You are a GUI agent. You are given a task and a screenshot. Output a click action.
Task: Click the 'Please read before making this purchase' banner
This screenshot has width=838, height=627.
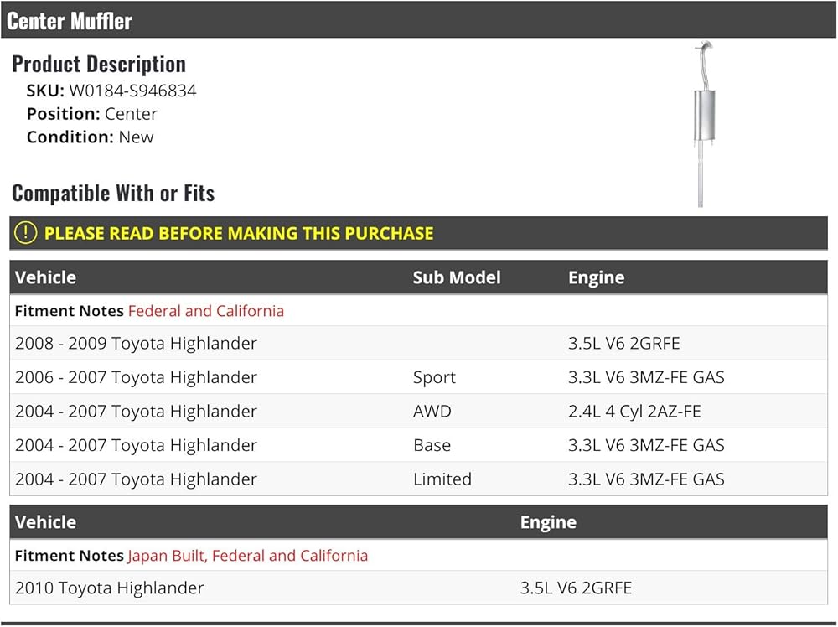(x=418, y=233)
